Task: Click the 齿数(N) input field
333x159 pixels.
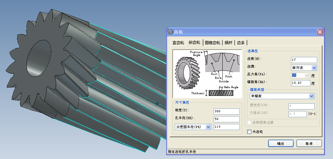Action: (304, 60)
